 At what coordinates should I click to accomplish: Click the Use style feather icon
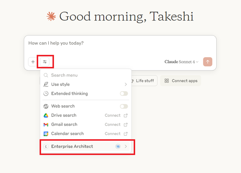[x=46, y=84]
